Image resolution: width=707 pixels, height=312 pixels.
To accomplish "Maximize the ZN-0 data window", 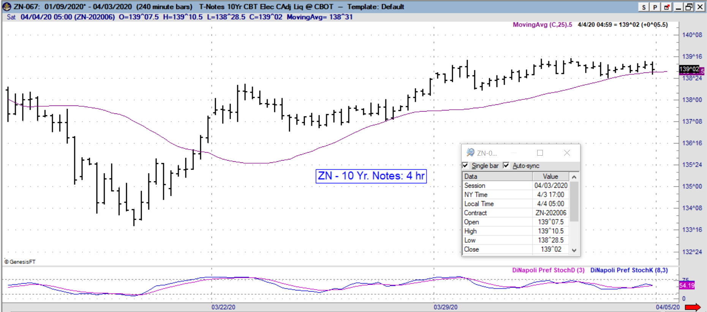I will pos(540,153).
